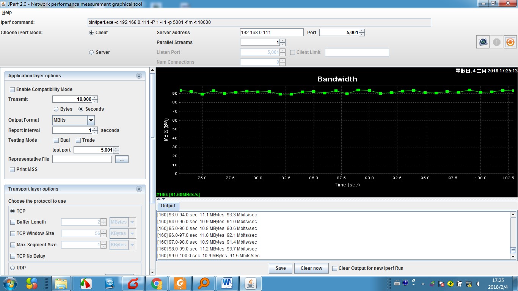
Task: Check Clear Output for new Iperf Run
Action: (x=335, y=268)
